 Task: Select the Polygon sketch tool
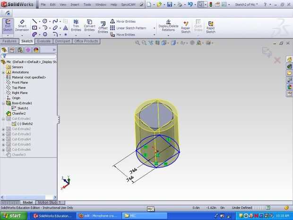(45, 34)
